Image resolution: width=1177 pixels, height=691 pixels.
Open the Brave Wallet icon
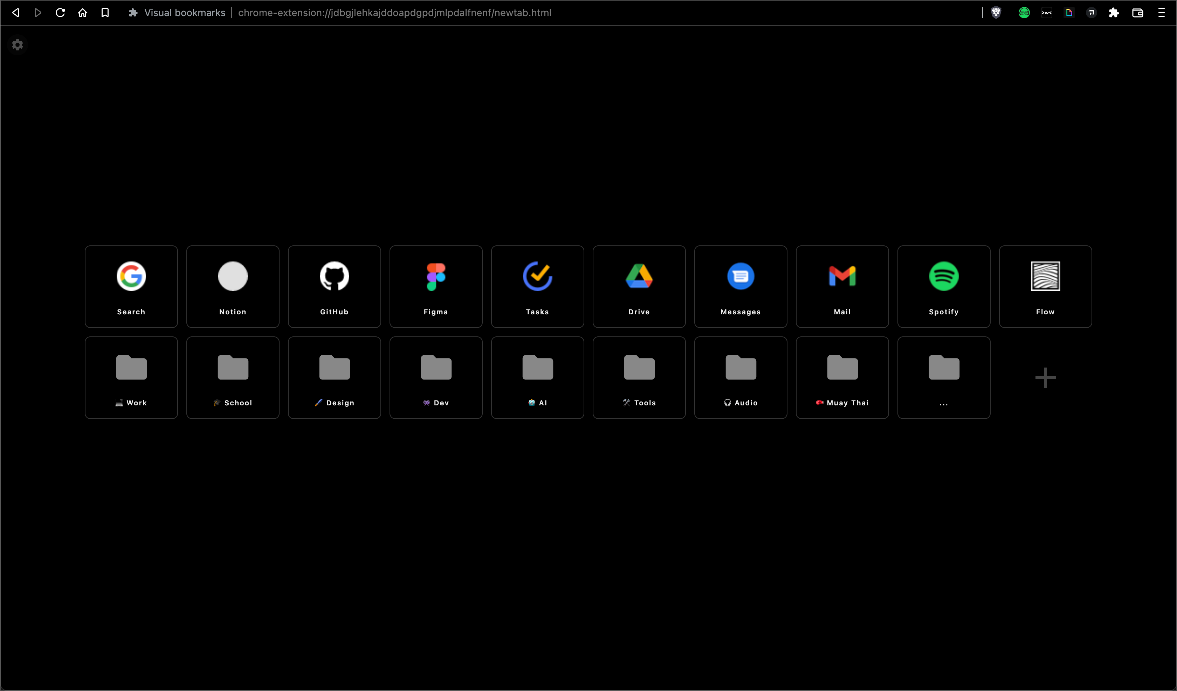pyautogui.click(x=1137, y=13)
